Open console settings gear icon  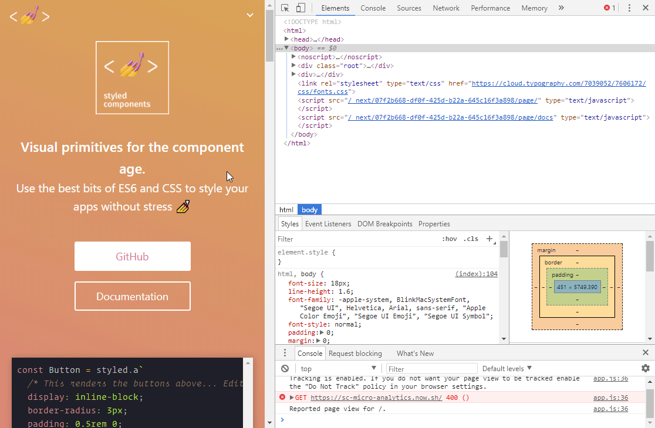click(646, 368)
